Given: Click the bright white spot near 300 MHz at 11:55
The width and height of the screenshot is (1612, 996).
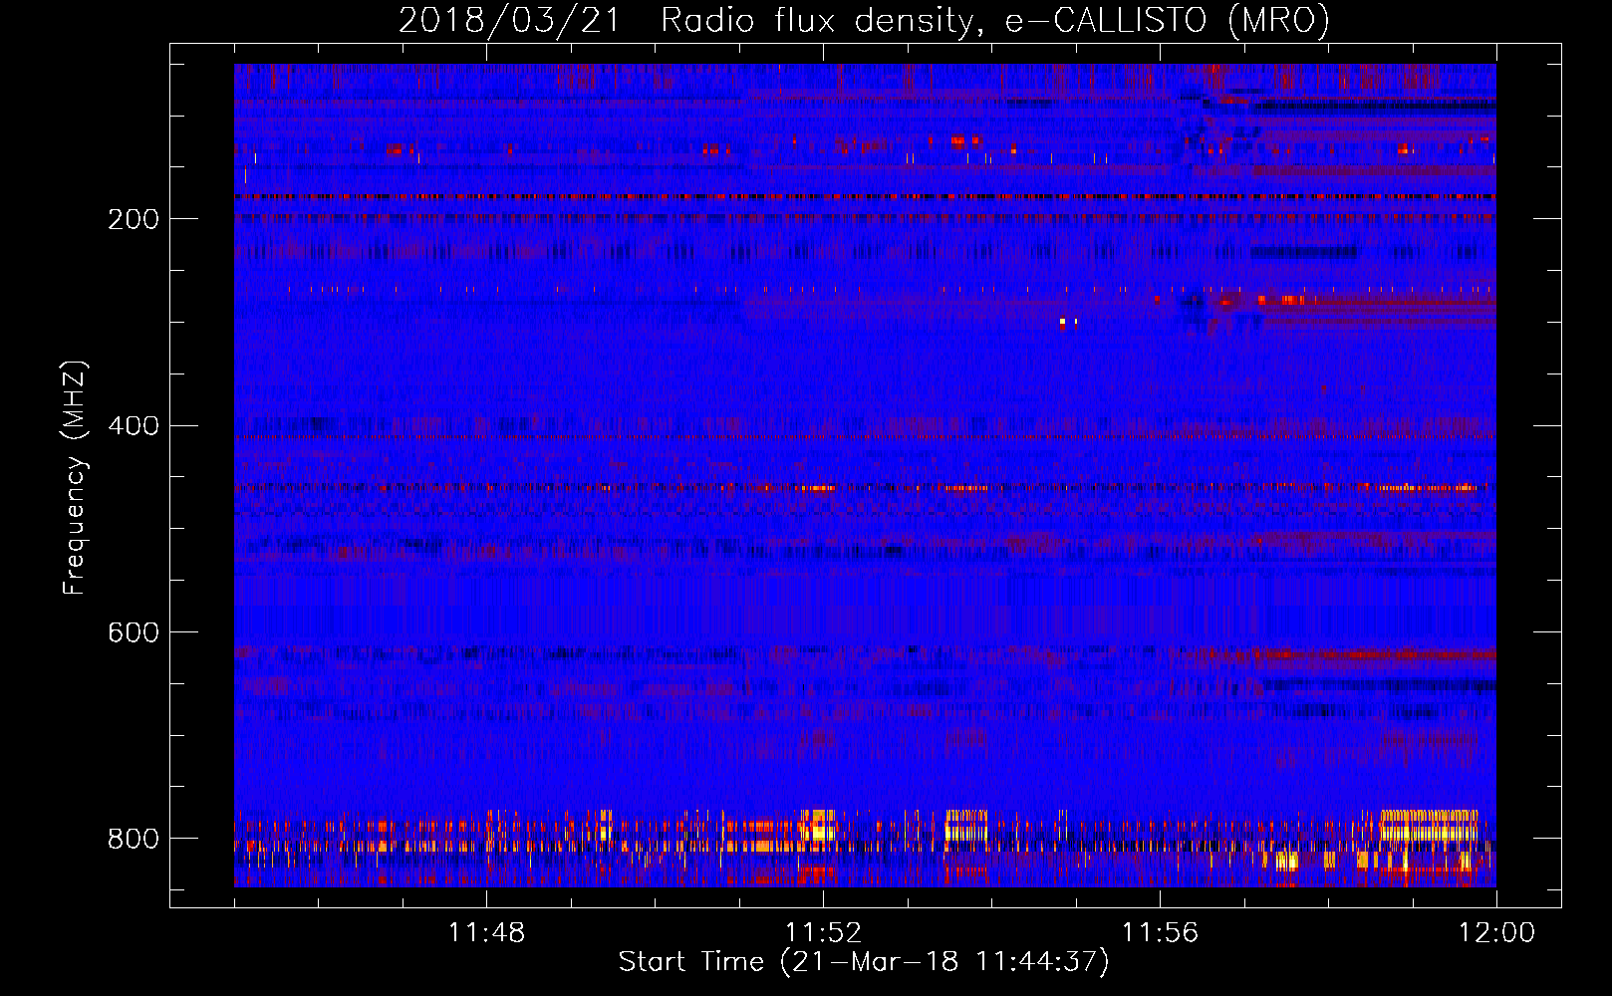Looking at the screenshot, I should 1063,323.
